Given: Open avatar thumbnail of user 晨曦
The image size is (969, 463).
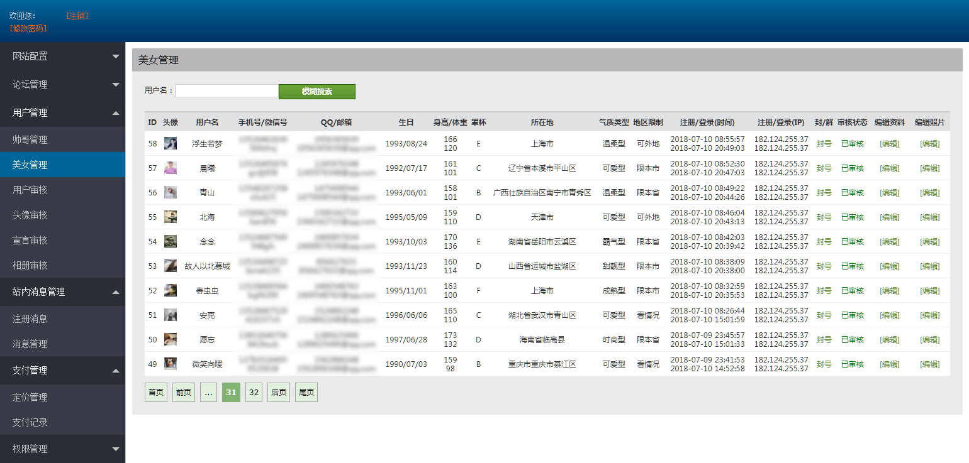Looking at the screenshot, I should coord(171,168).
